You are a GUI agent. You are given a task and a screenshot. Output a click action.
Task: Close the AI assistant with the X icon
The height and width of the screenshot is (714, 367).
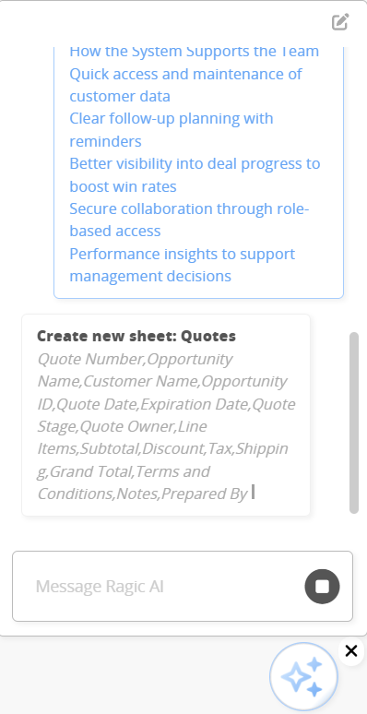point(351,651)
